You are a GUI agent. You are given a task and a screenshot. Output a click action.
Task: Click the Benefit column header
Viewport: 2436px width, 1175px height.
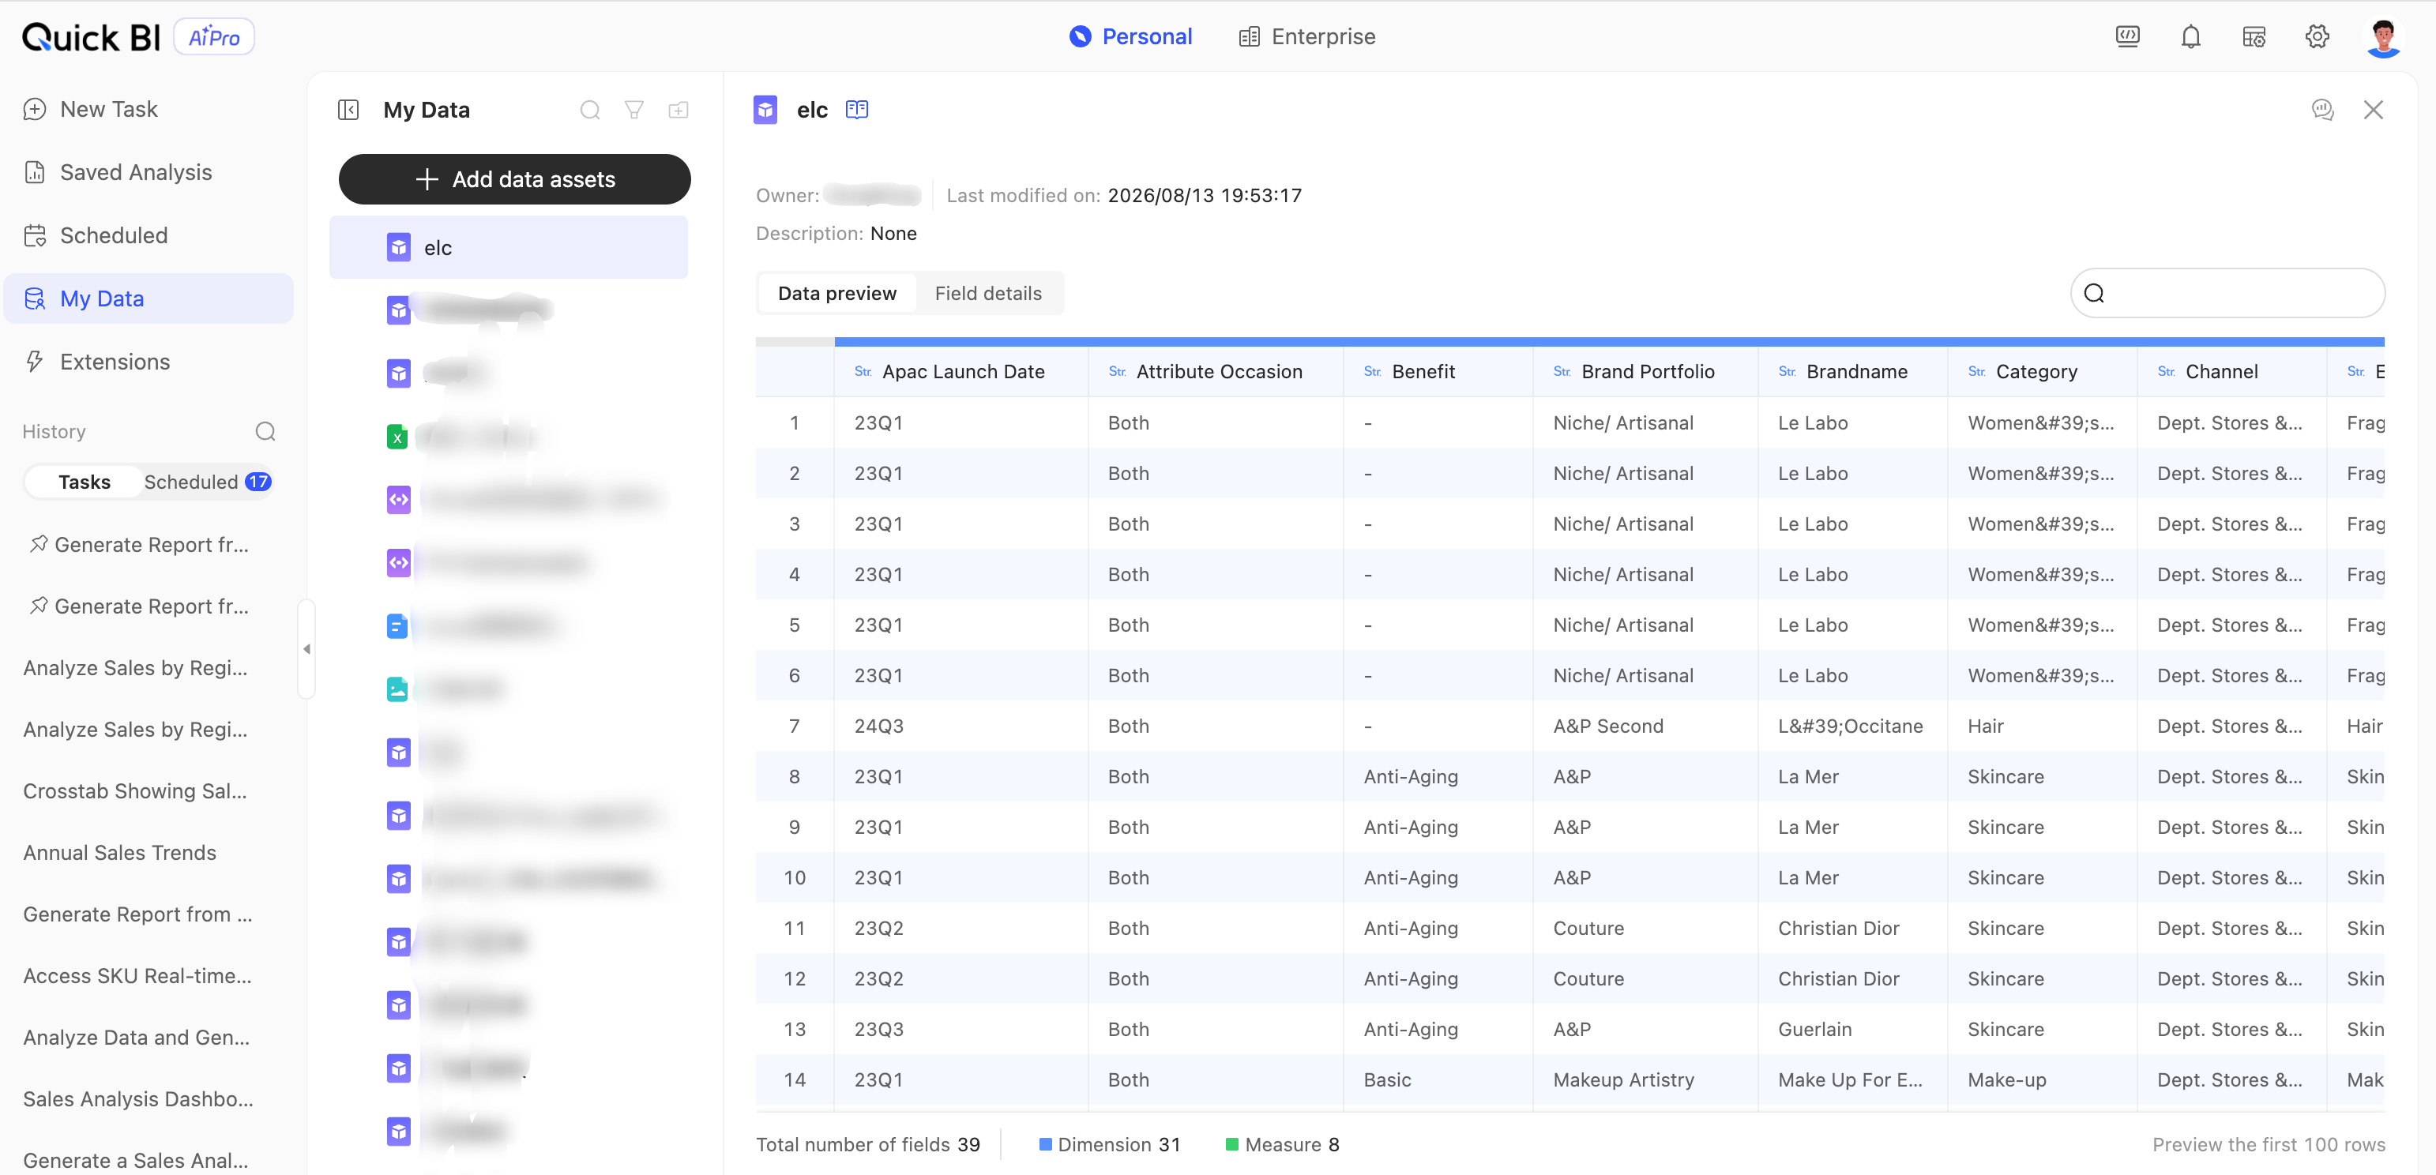pos(1438,373)
